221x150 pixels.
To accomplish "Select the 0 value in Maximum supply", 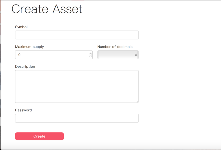I will point(19,55).
